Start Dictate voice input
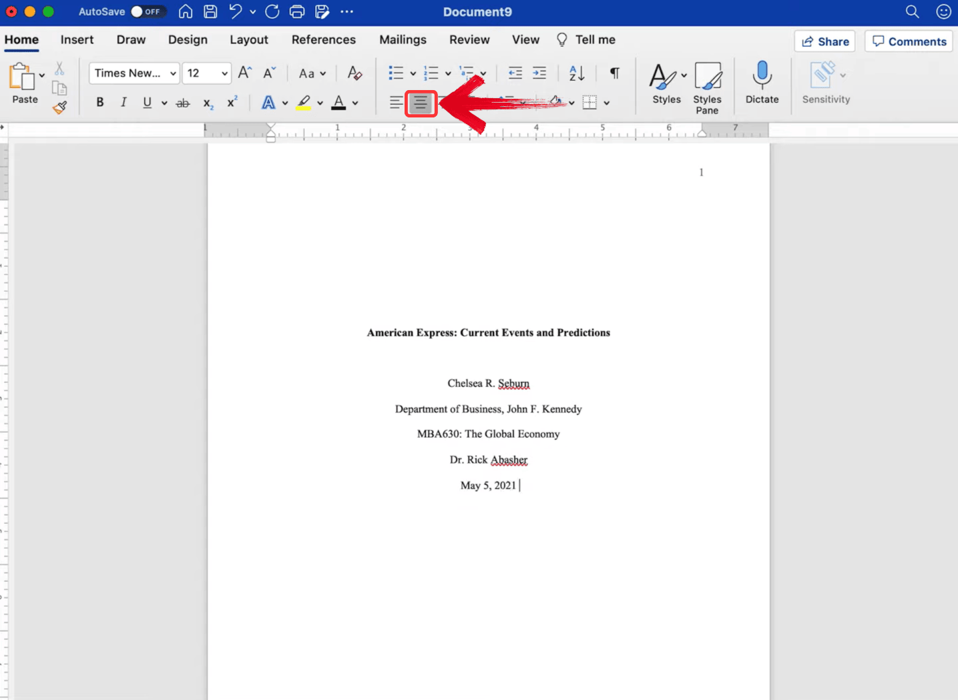 762,79
